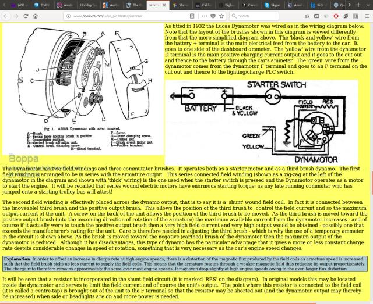
Task: Toggle bookmark star for this page
Action: click(221, 16)
